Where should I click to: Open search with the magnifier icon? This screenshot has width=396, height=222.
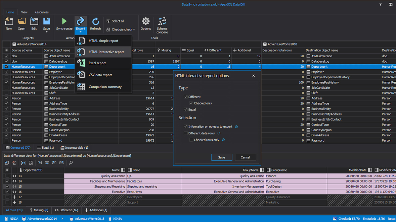(x=71, y=163)
